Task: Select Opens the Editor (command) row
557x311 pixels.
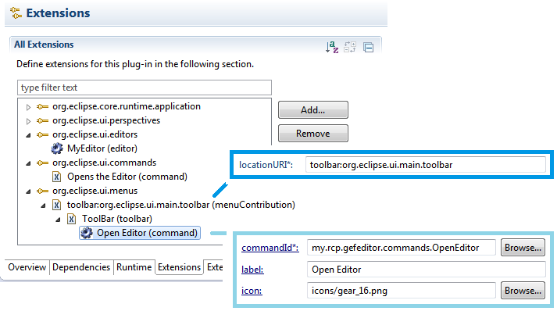Action: tap(127, 177)
